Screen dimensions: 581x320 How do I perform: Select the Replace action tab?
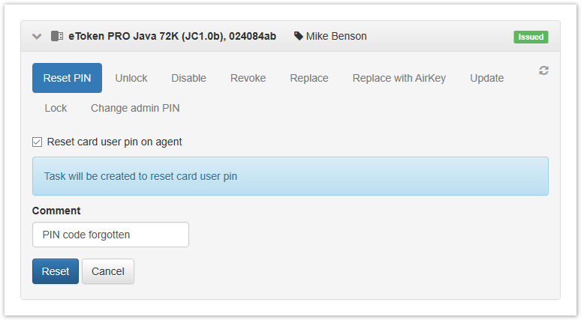coord(309,78)
